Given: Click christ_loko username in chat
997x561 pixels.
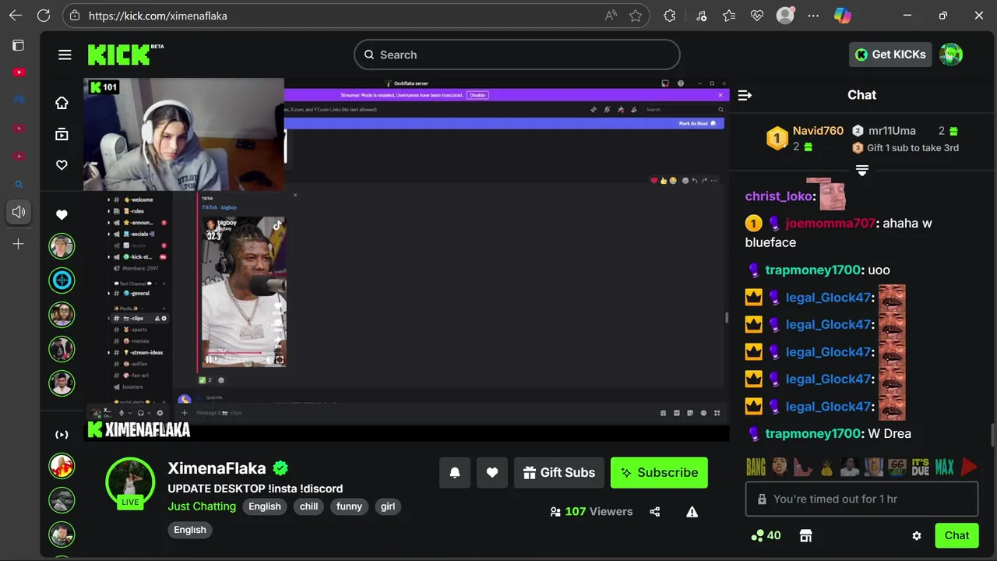Looking at the screenshot, I should 778,196.
